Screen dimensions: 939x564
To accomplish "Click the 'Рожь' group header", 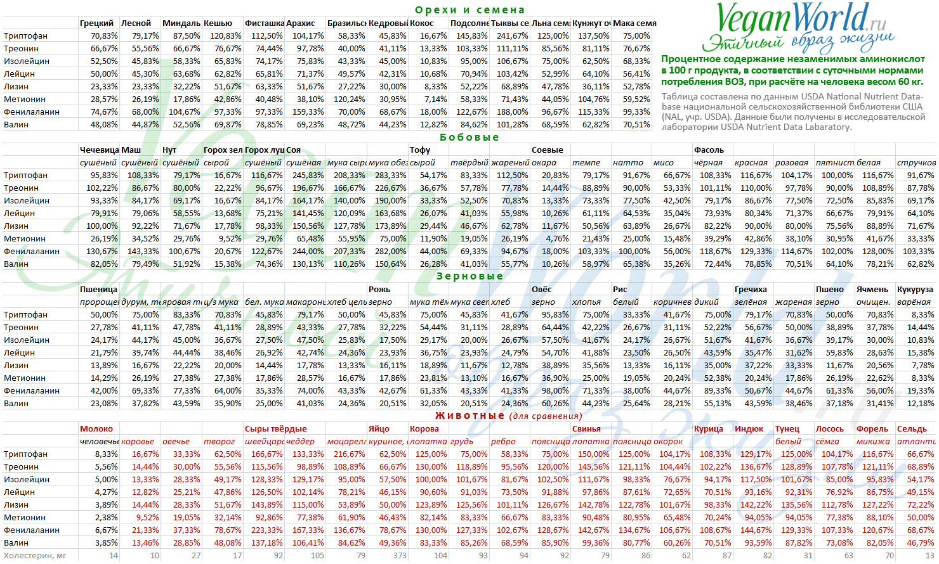I will [379, 289].
